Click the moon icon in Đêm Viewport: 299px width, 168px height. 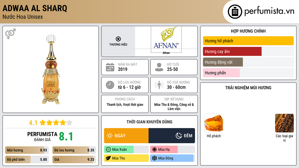179,136
